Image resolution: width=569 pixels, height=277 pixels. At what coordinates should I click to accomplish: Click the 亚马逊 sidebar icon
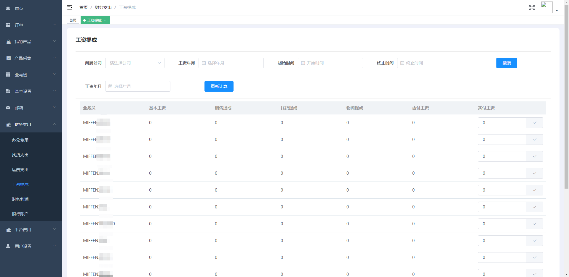point(8,75)
